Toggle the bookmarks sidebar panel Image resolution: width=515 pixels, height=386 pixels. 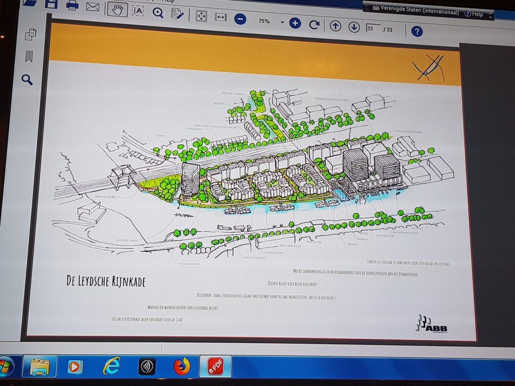[29, 57]
